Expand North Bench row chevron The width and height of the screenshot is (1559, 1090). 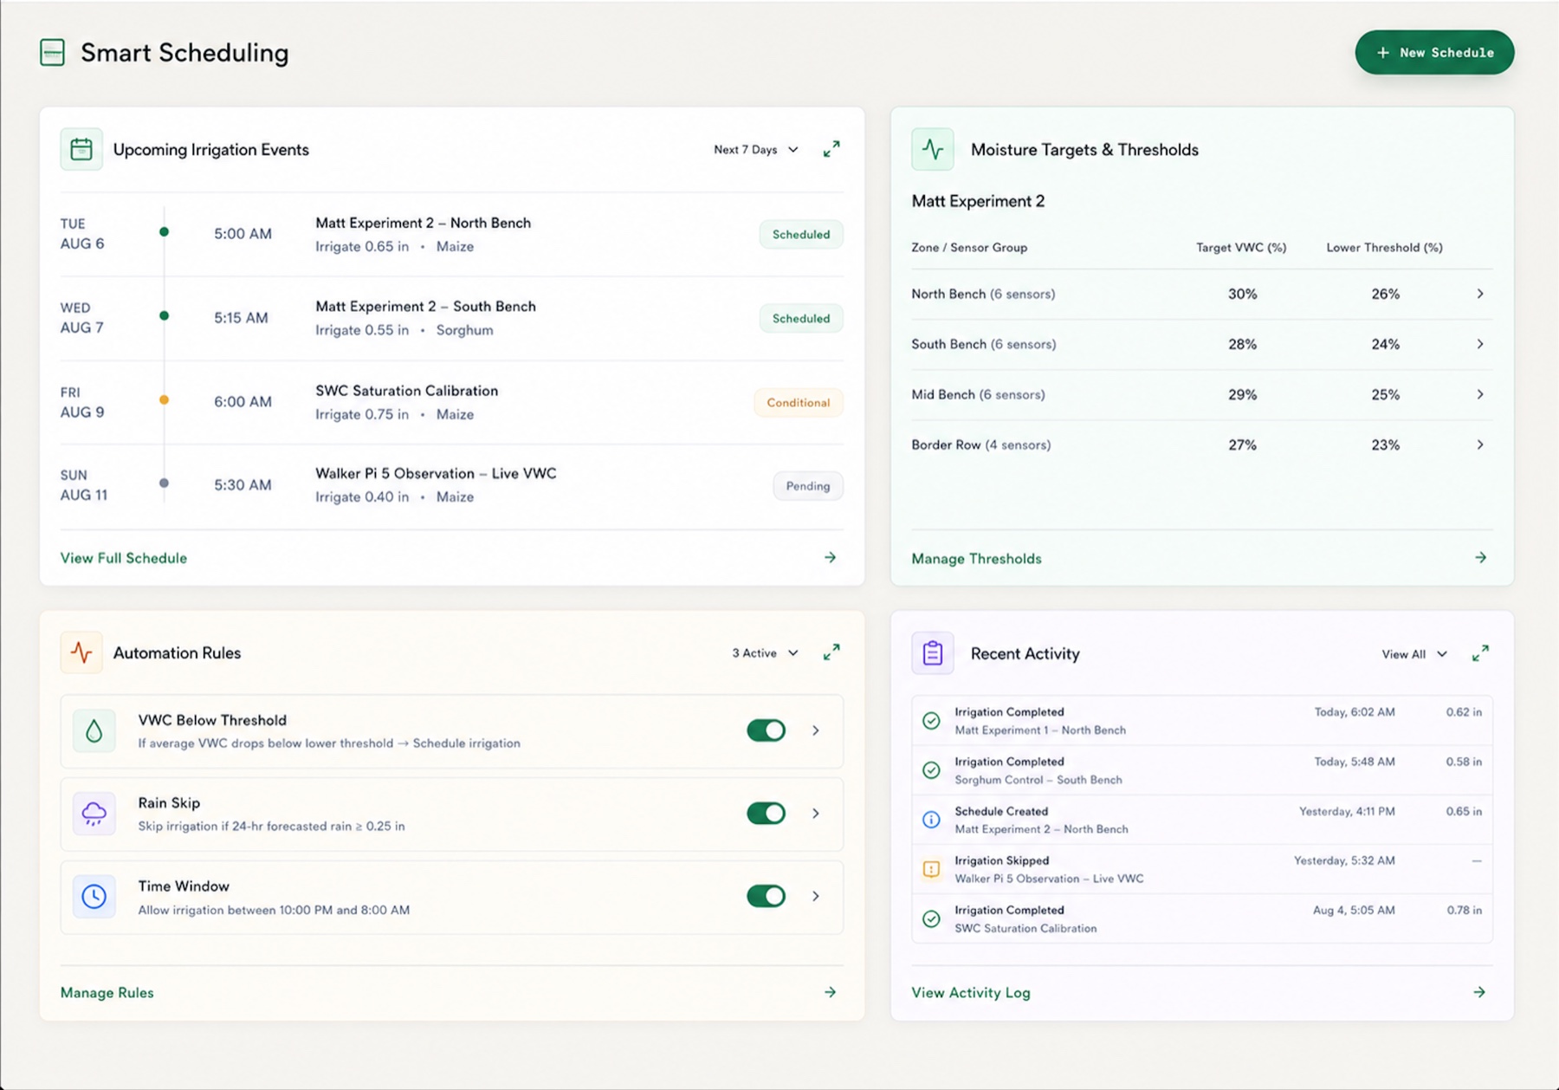tap(1480, 294)
